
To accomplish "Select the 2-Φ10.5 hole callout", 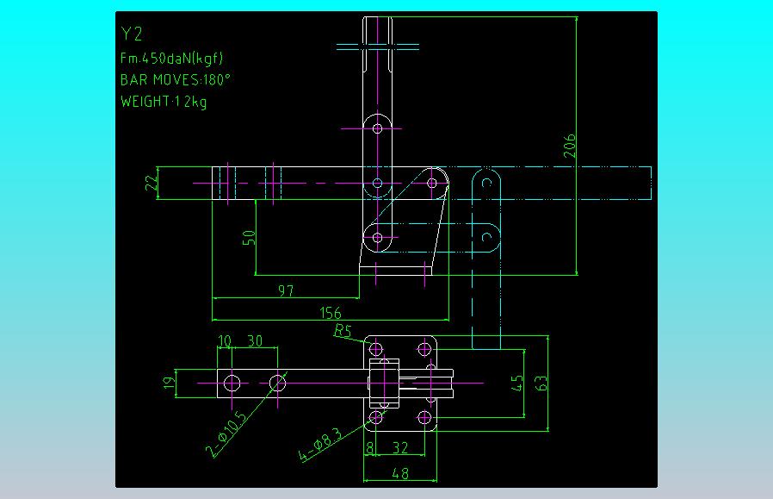I will click(x=226, y=434).
